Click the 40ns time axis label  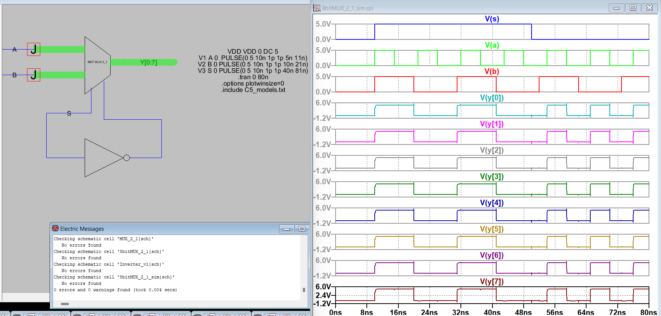tap(492, 312)
